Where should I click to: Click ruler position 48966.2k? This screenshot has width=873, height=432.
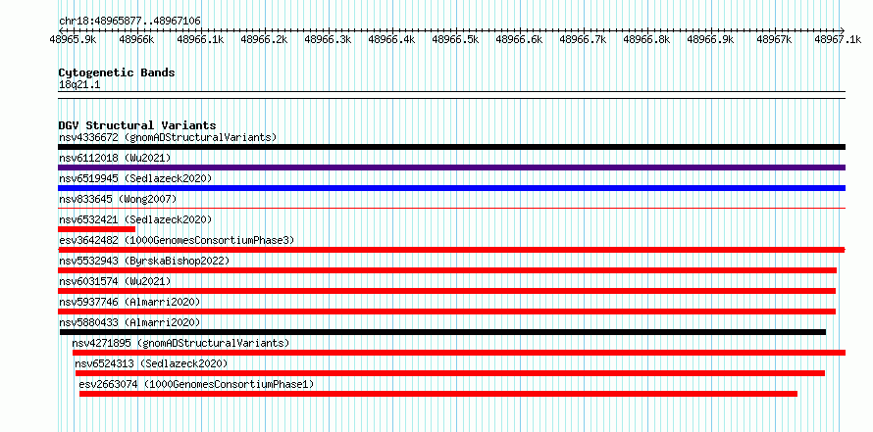264,39
